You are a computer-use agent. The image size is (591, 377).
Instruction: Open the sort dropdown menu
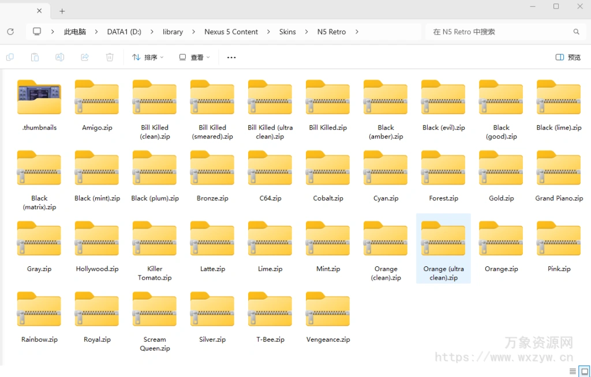click(x=148, y=57)
